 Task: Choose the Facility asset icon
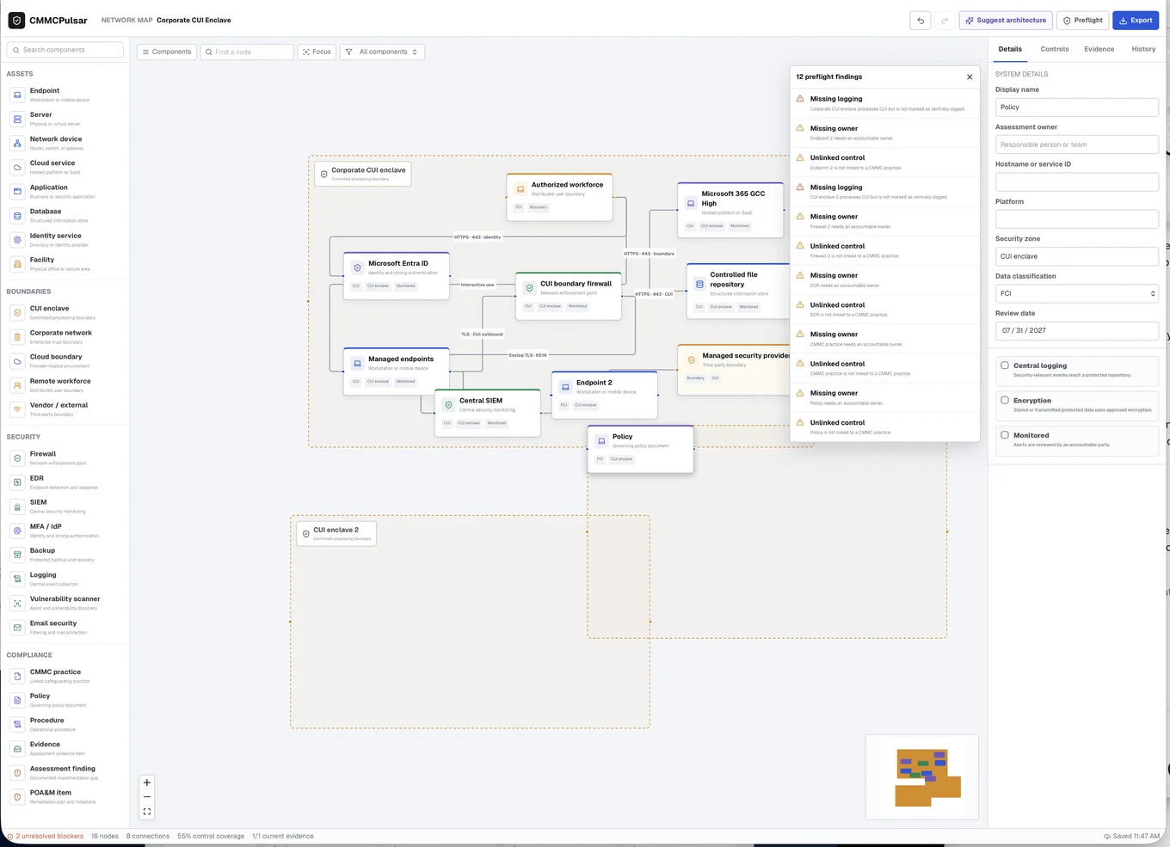(x=17, y=264)
